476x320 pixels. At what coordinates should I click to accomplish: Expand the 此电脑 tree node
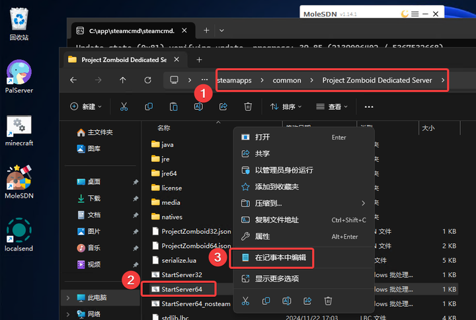[x=67, y=298]
